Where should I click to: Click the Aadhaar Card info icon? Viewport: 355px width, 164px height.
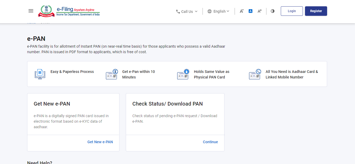254,74
